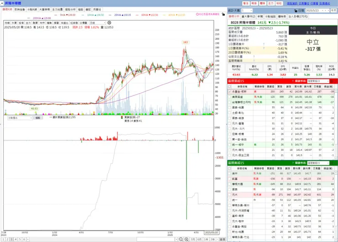Check the 美商高盛 row checkbox
This screenshot has width=338, height=242.
tap(229, 97)
